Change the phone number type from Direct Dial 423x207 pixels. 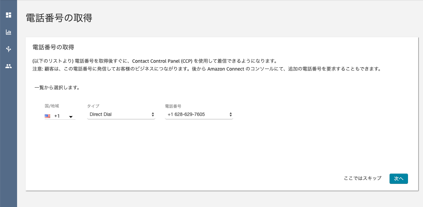[x=121, y=114]
